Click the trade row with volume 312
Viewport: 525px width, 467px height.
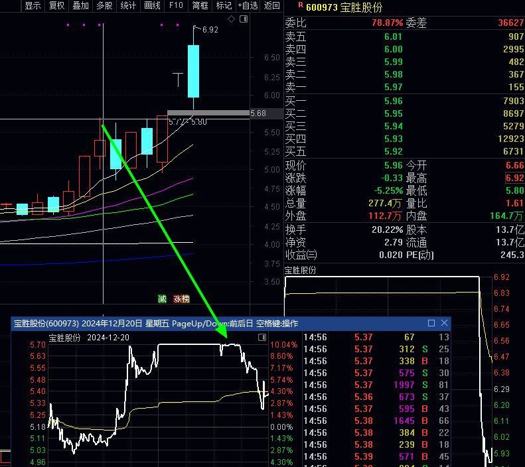coord(376,349)
